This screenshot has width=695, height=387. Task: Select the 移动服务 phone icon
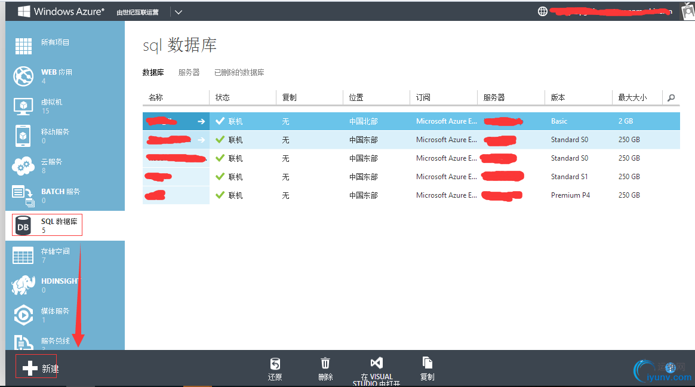23,136
